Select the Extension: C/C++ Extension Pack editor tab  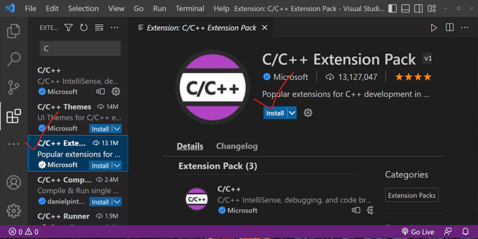click(202, 28)
